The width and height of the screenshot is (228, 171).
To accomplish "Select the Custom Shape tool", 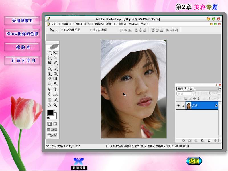I will (x=55, y=94).
